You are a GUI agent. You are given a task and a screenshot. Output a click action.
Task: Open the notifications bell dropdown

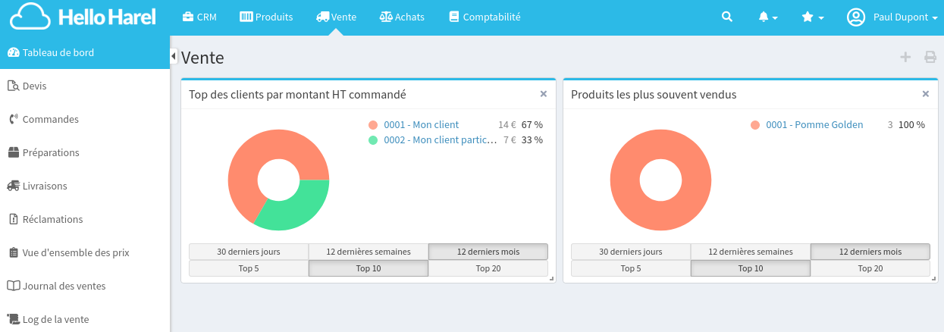[x=768, y=17]
